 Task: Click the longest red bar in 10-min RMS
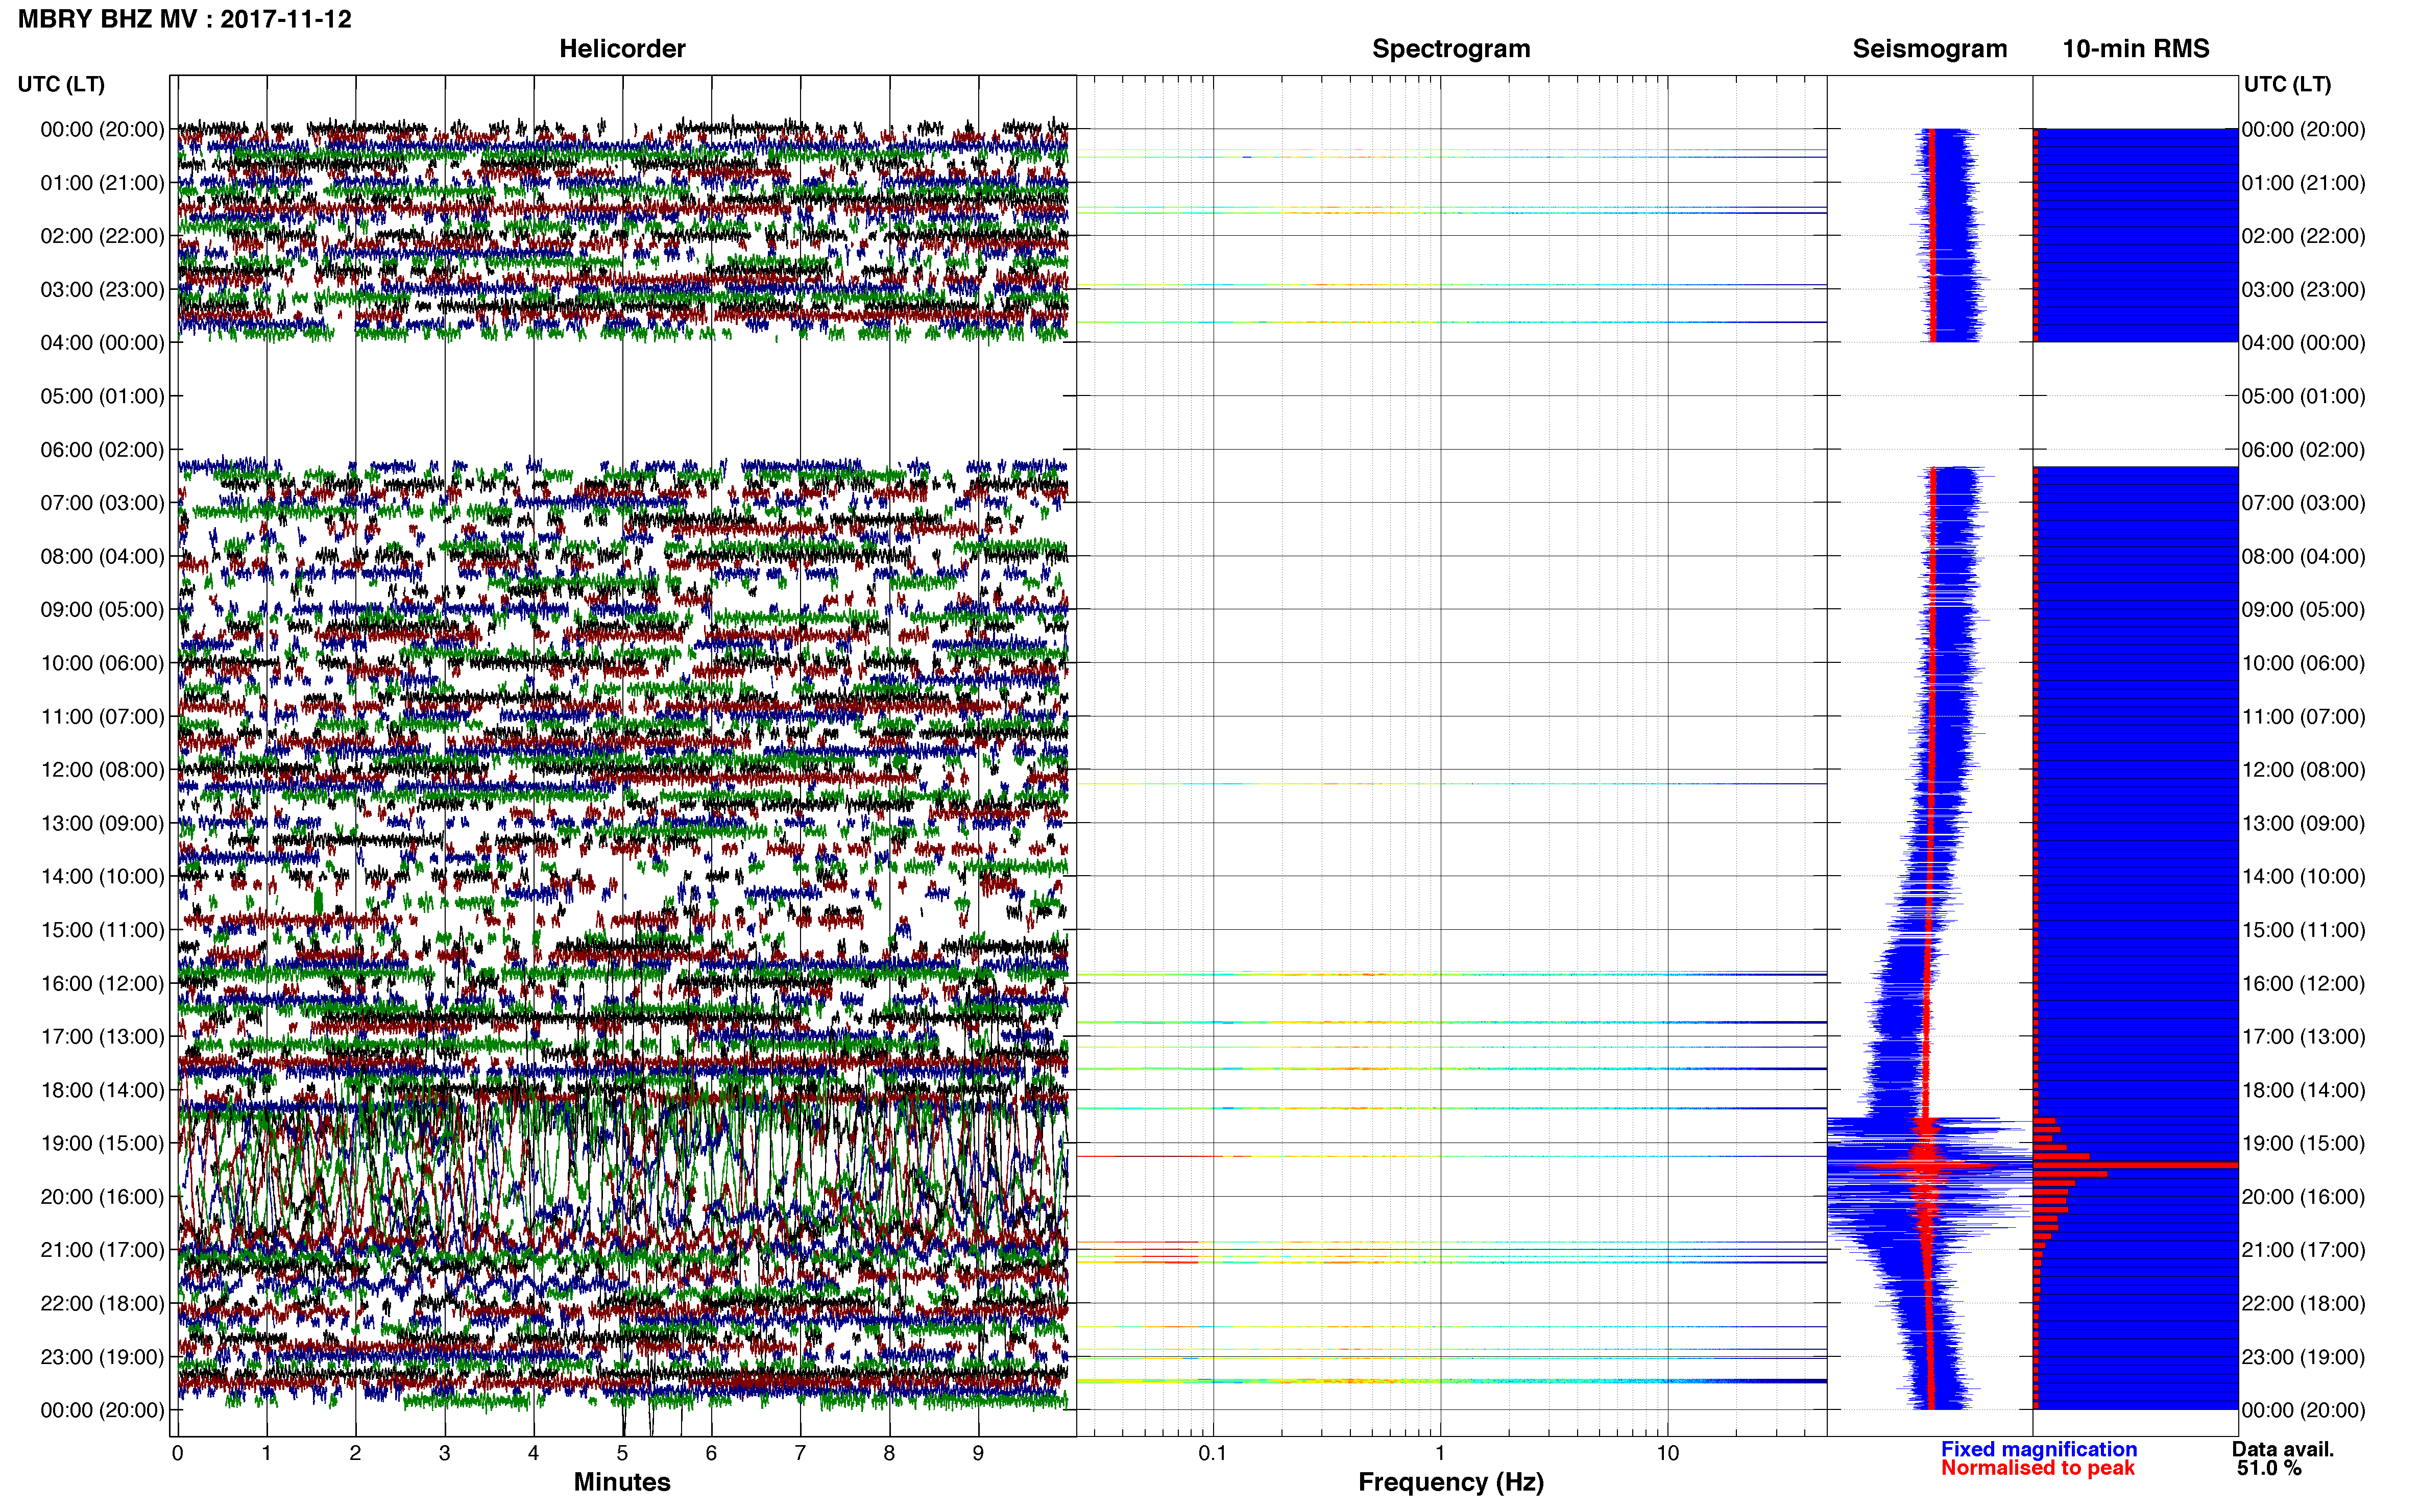pos(2135,1165)
